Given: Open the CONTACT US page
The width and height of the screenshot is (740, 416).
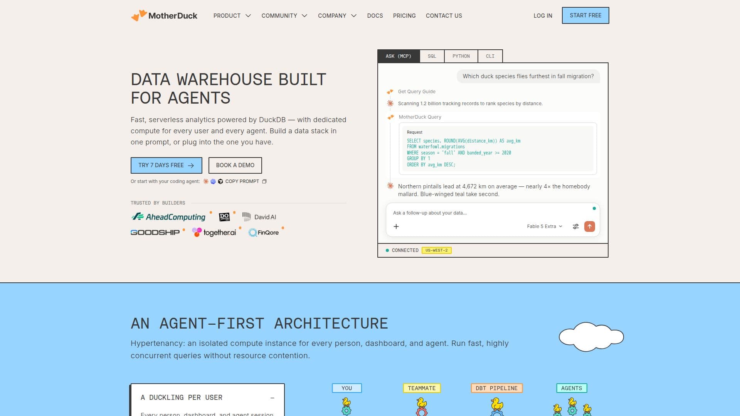Looking at the screenshot, I should (x=444, y=16).
